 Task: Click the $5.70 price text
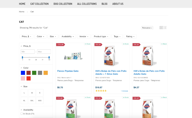(60, 87)
